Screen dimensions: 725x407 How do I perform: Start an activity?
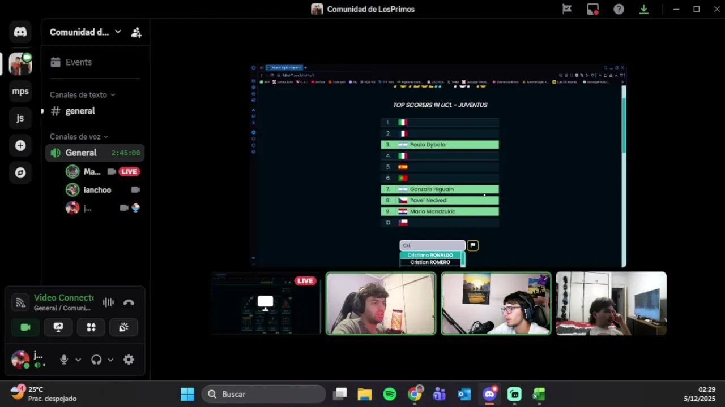tap(91, 327)
